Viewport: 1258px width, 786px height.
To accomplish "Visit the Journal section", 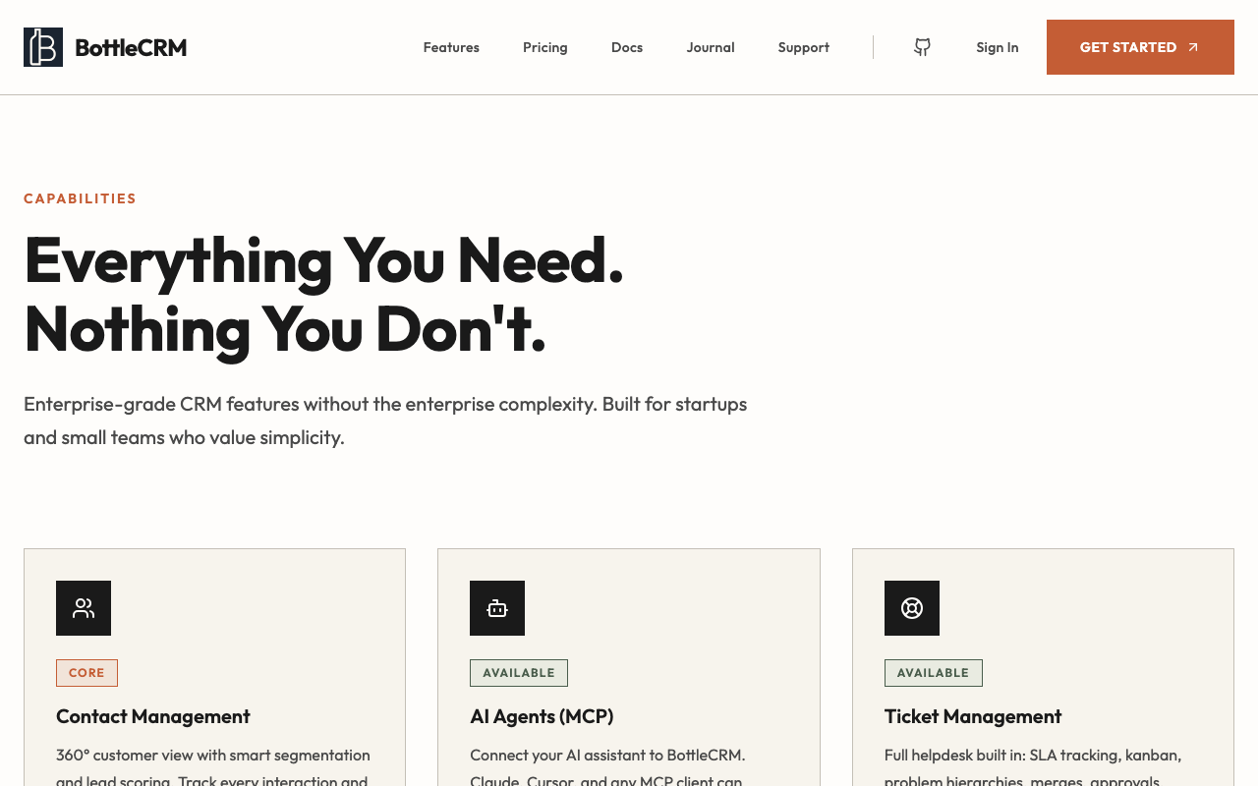I will pos(711,47).
